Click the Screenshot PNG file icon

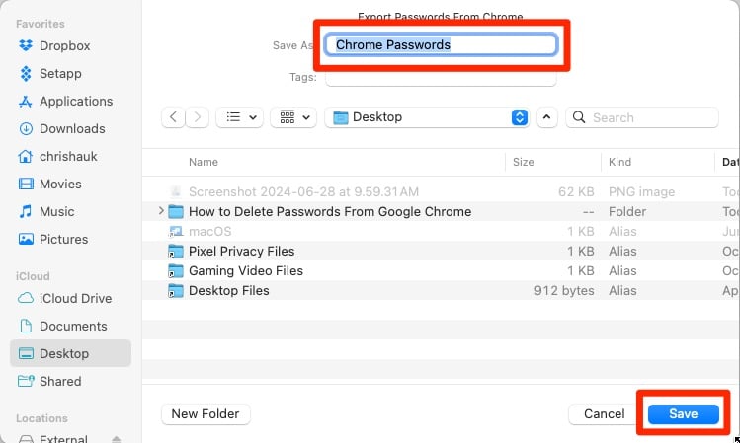click(176, 191)
